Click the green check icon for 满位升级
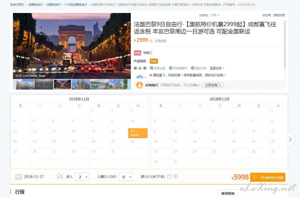Viewport: 300px width, 198px height. point(193,68)
